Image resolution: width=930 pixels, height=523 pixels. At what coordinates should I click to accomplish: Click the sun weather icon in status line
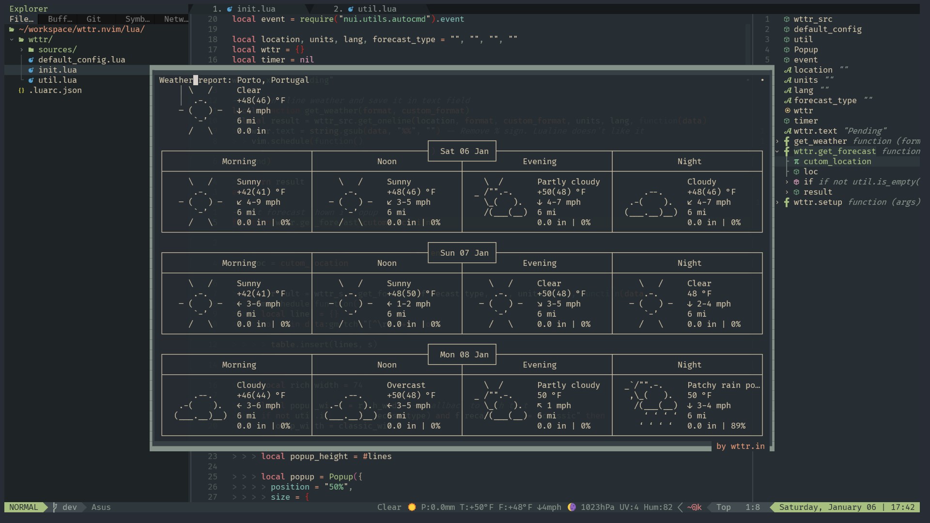pos(412,508)
